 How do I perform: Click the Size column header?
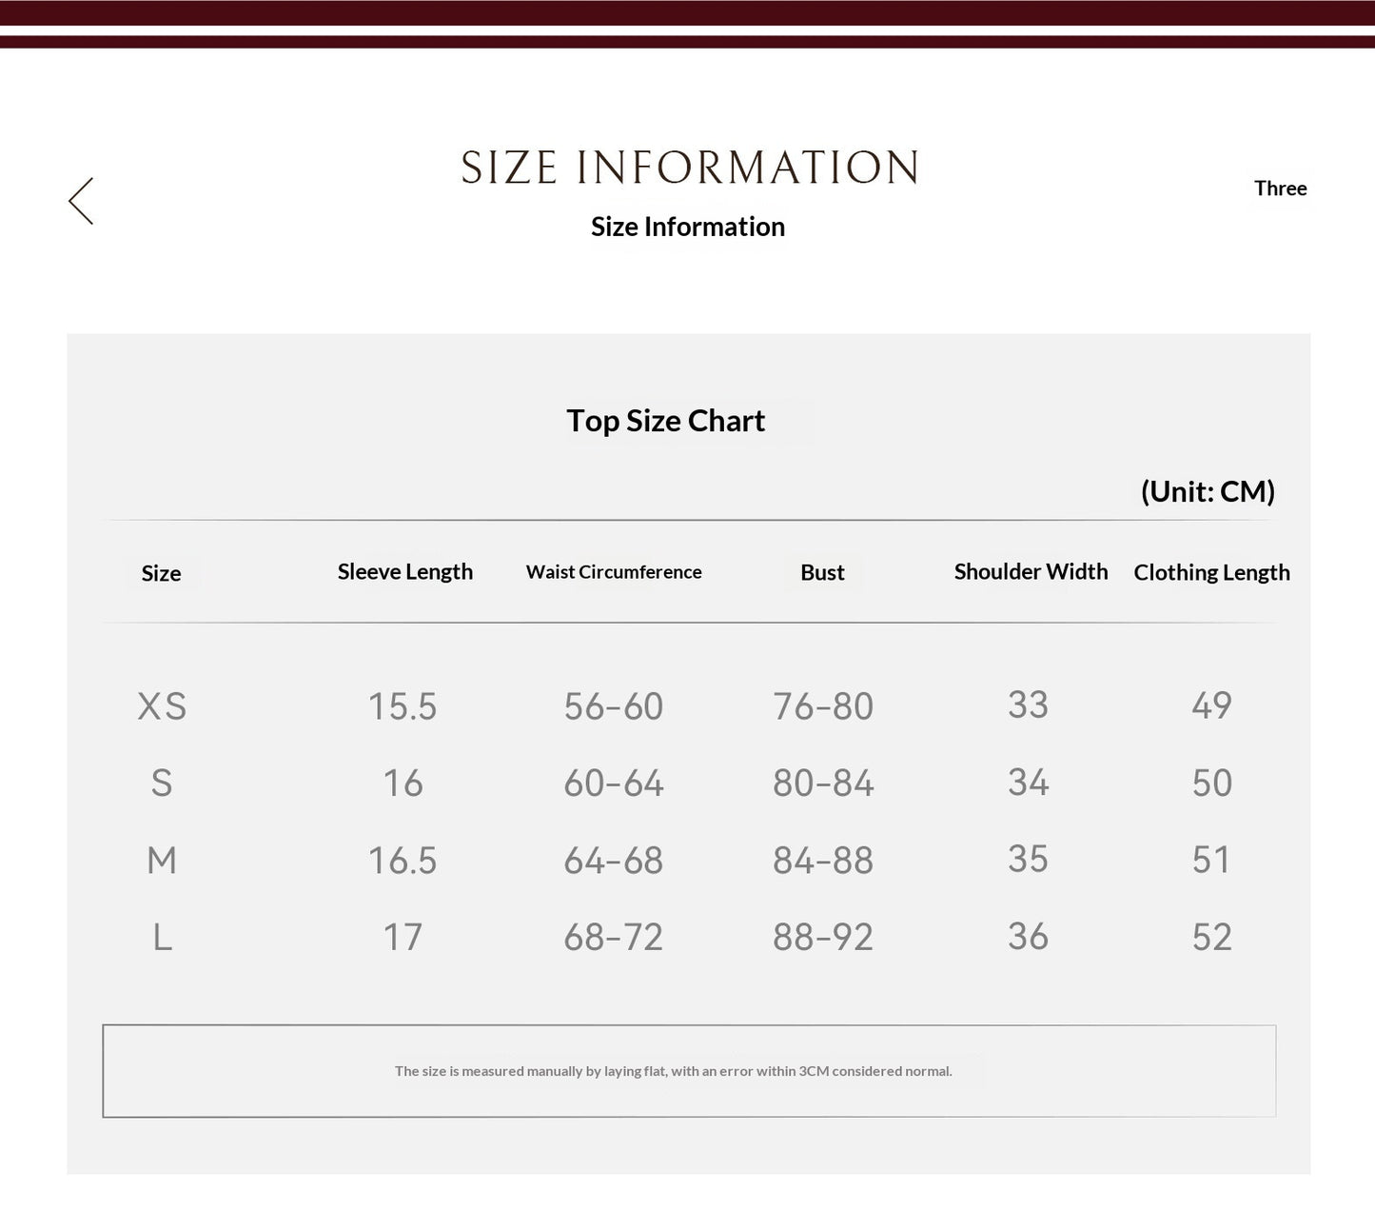pyautogui.click(x=161, y=573)
